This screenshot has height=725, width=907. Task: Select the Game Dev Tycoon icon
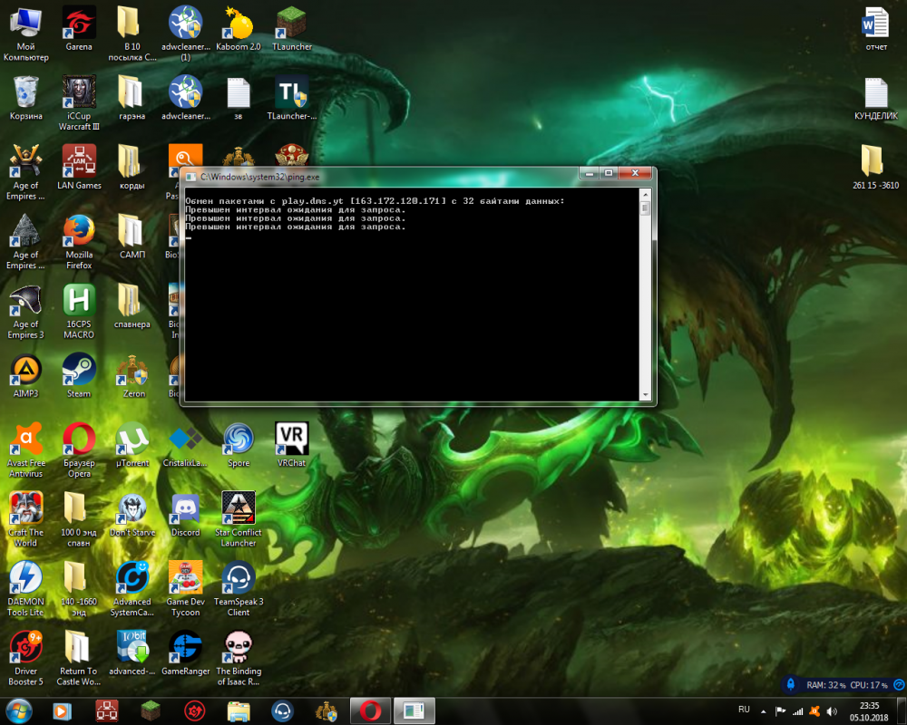[185, 580]
